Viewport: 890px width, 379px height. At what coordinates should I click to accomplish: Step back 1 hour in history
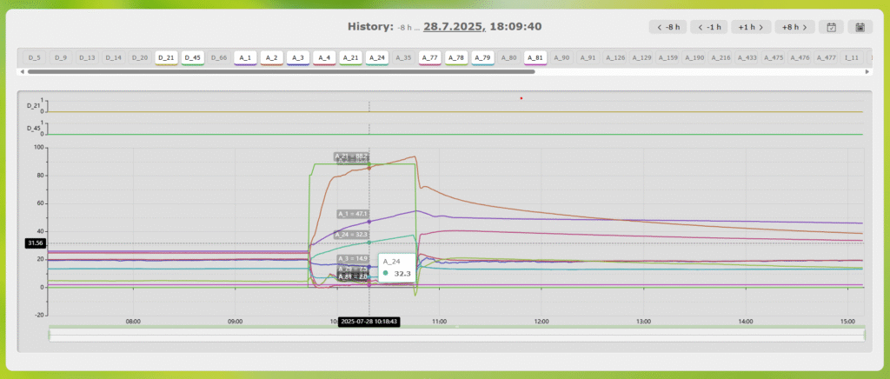tap(709, 27)
